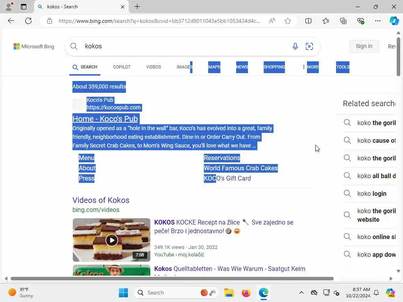Click the Bing search magnifier icon
The width and height of the screenshot is (403, 302).
tap(74, 46)
